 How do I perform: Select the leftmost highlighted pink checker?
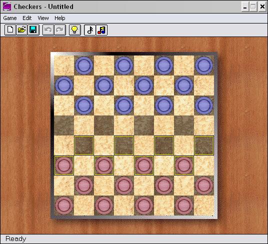coord(64,165)
